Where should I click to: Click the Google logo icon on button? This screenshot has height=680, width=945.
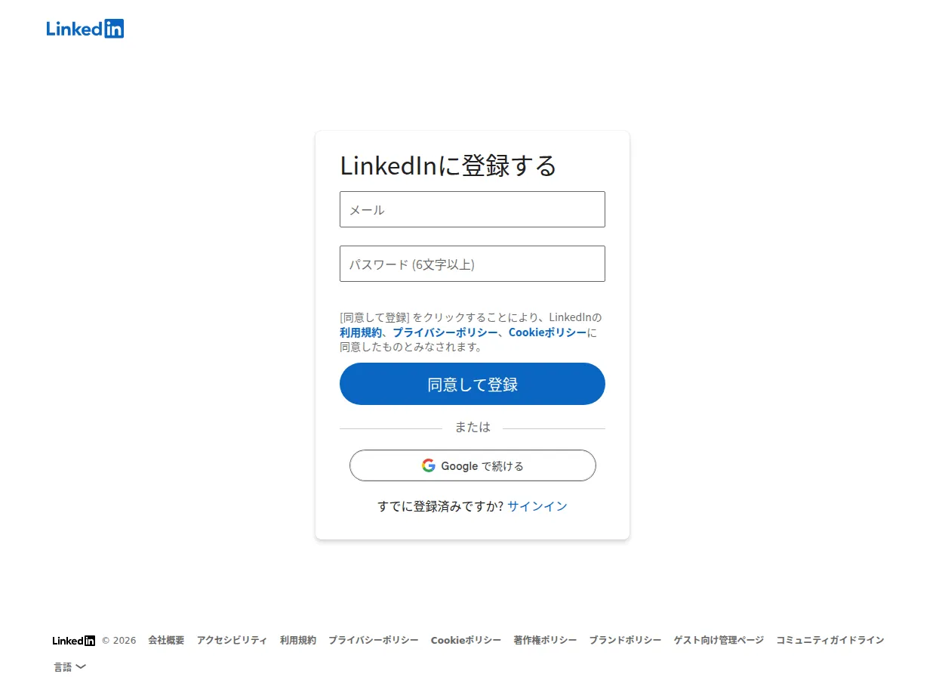(429, 465)
